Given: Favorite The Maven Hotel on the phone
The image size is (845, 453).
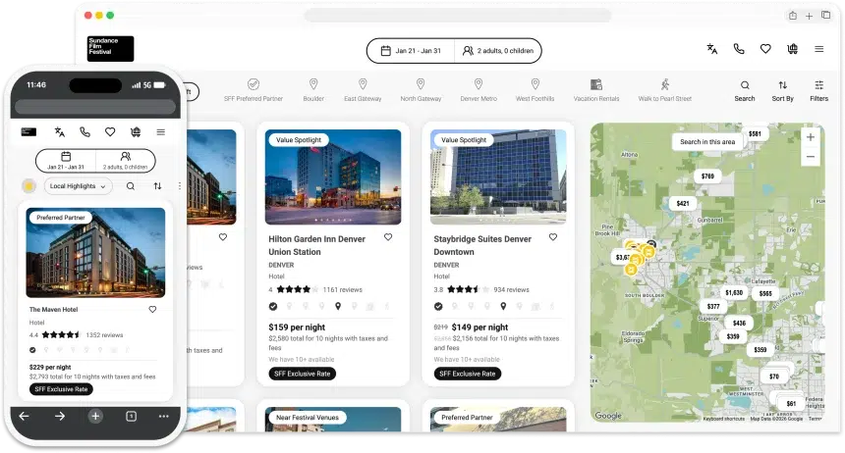Looking at the screenshot, I should click(152, 309).
